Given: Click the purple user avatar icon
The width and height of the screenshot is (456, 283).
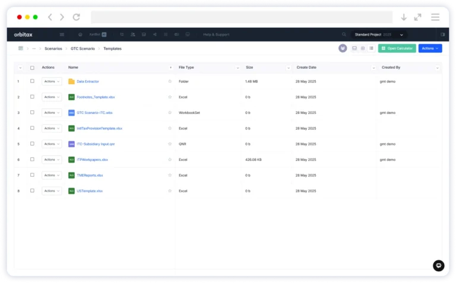Looking at the screenshot, I should point(343,48).
